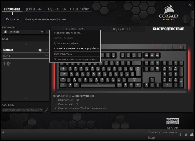Click the Corsair sails icon at bottom-right
195x141 pixels.
tap(192, 134)
